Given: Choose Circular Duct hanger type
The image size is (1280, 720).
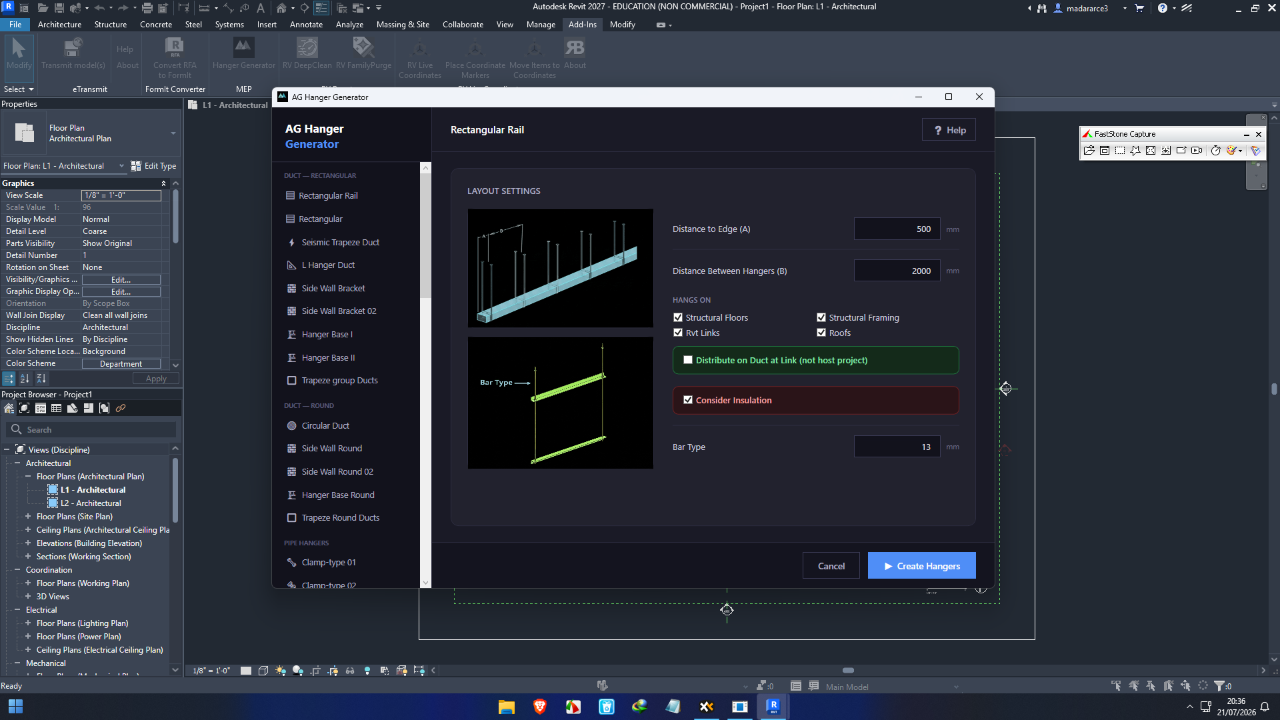Looking at the screenshot, I should pyautogui.click(x=325, y=426).
